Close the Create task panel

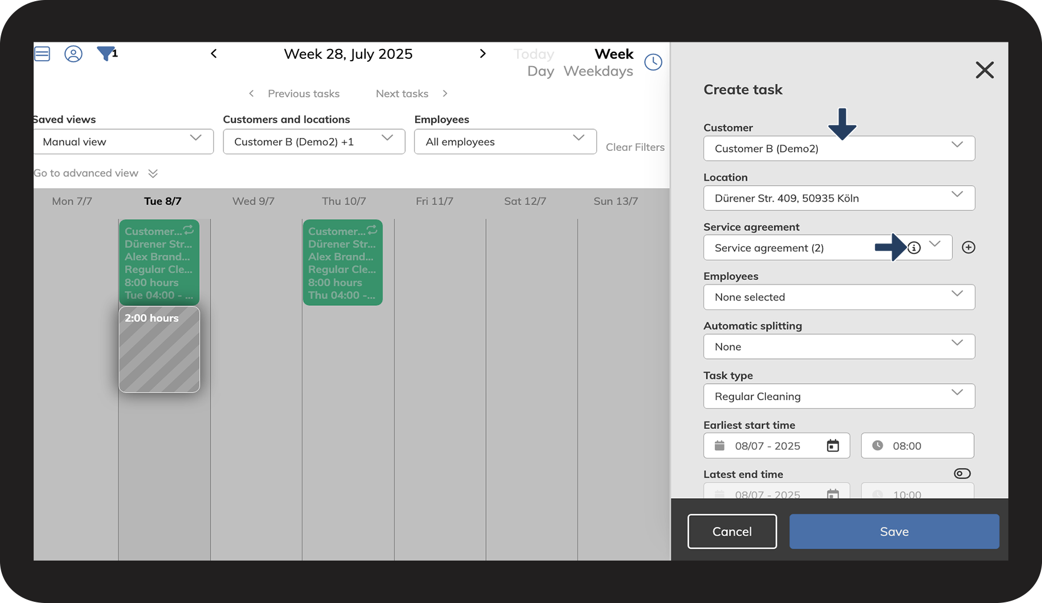(x=985, y=70)
